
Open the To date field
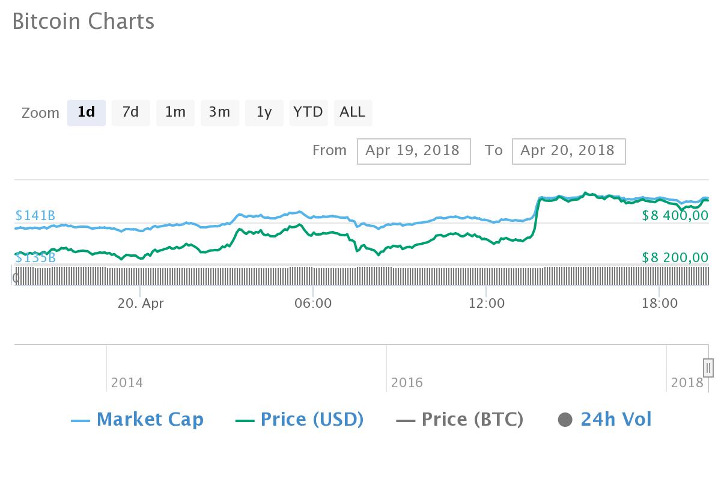pos(568,151)
